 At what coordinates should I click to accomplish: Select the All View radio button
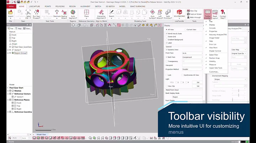(x=166, y=30)
